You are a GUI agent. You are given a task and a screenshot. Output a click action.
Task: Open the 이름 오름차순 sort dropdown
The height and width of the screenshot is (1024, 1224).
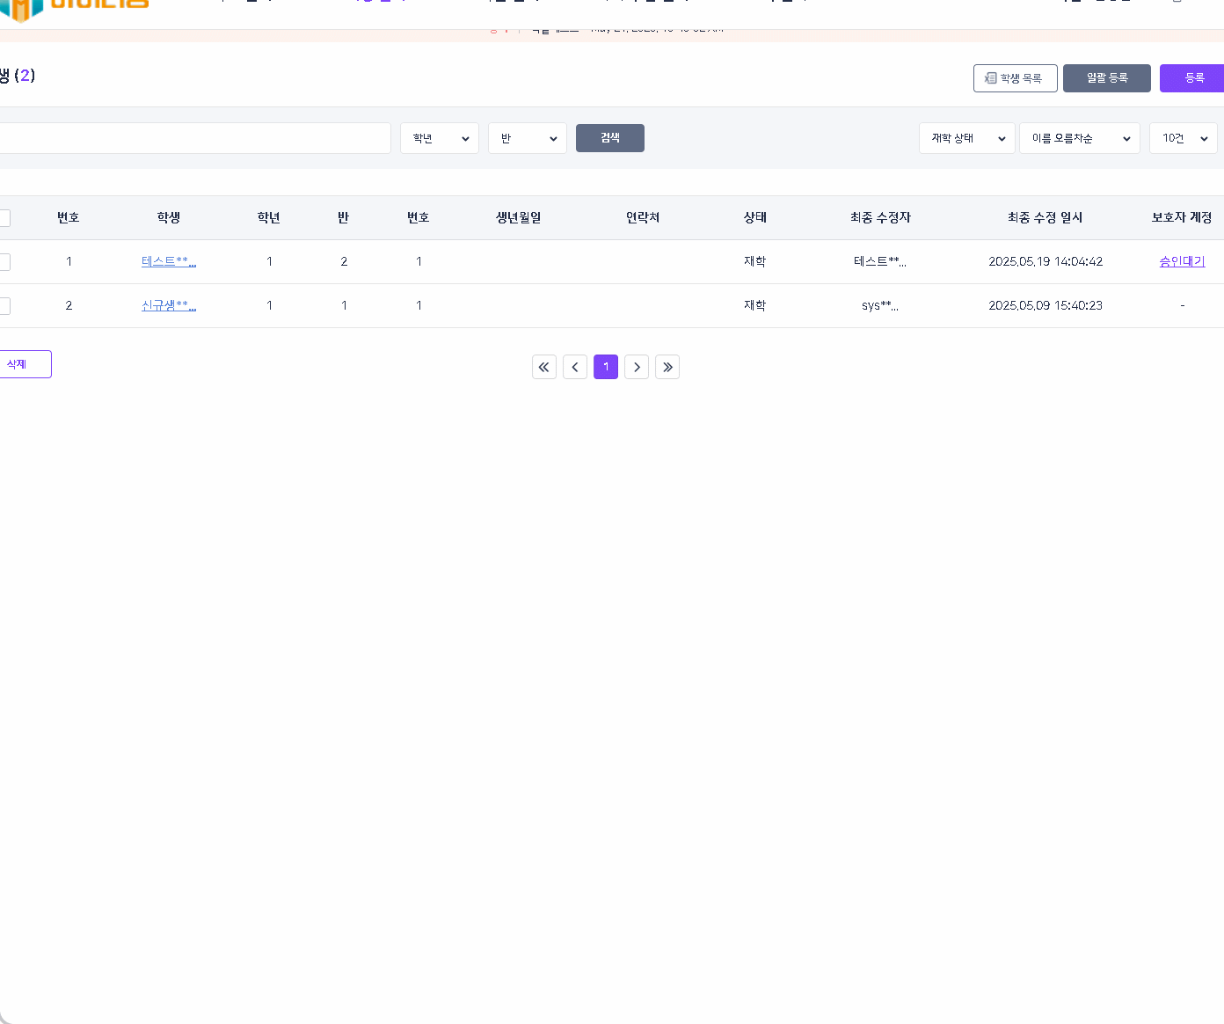pyautogui.click(x=1079, y=138)
